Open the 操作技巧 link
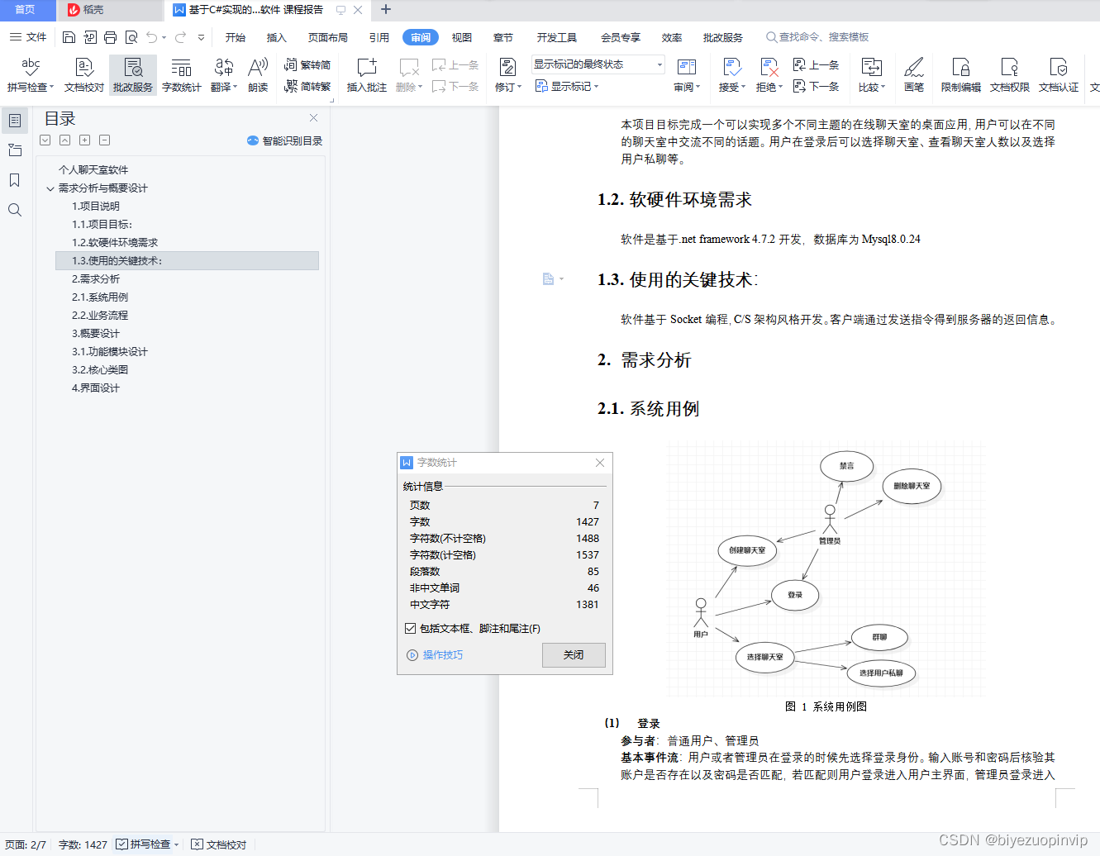The width and height of the screenshot is (1100, 856). click(x=435, y=654)
